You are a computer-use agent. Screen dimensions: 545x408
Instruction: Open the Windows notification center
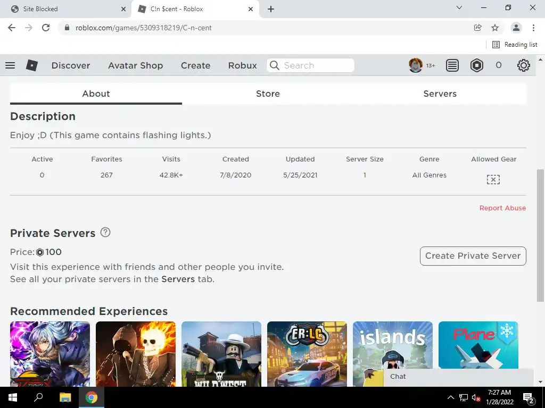pyautogui.click(x=529, y=398)
